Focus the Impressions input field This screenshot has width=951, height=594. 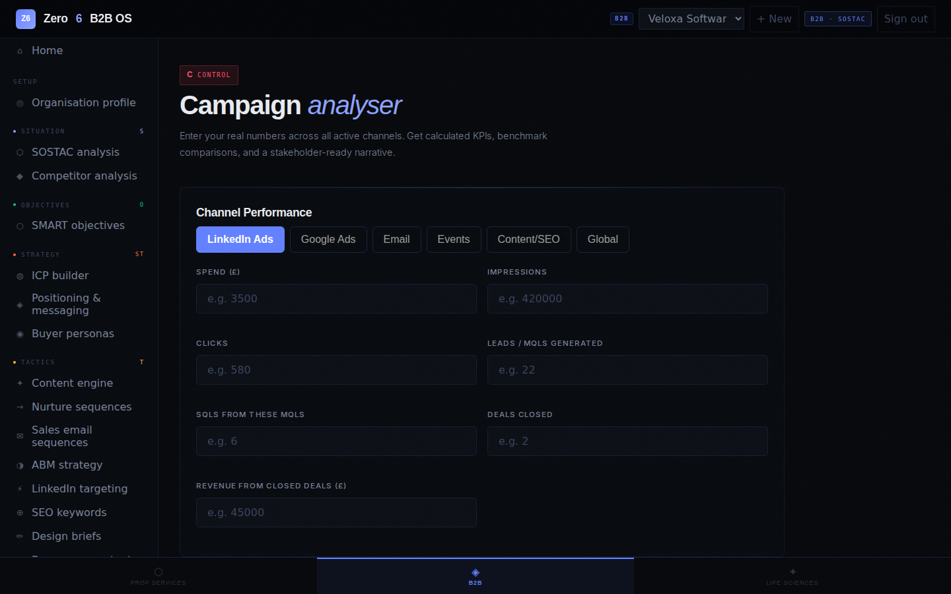pos(627,299)
